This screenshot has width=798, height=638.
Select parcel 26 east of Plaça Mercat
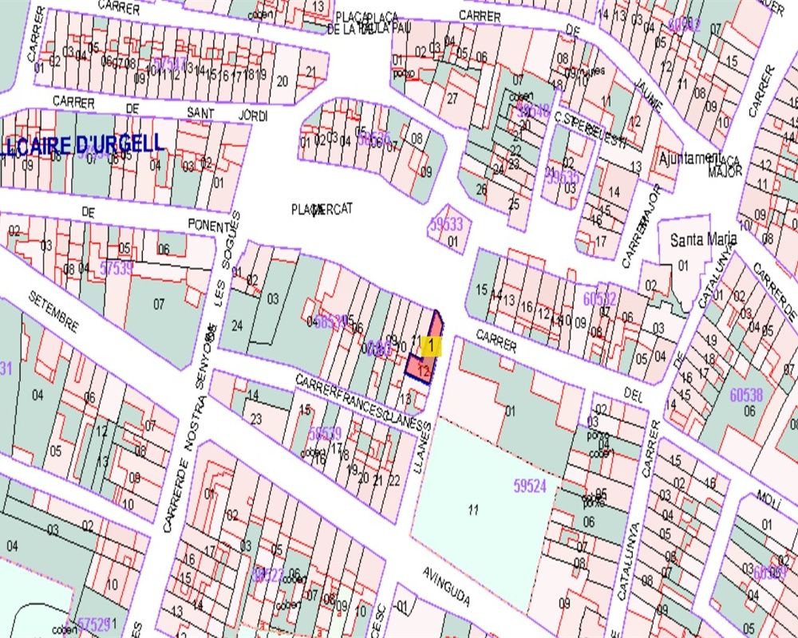click(x=481, y=189)
